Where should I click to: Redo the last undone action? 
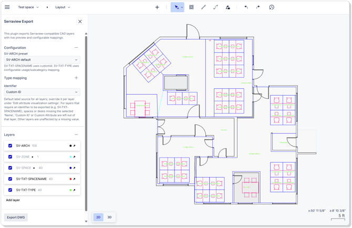[x=258, y=7]
